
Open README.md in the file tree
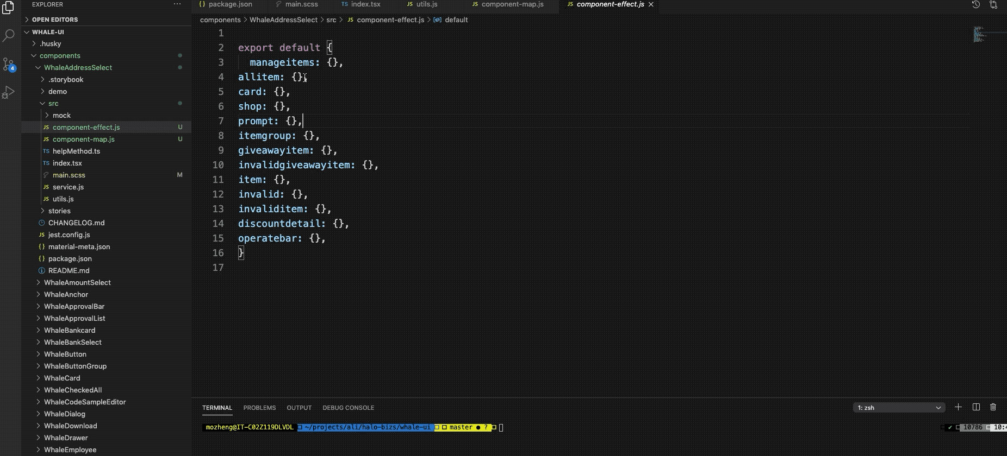(x=106, y=271)
